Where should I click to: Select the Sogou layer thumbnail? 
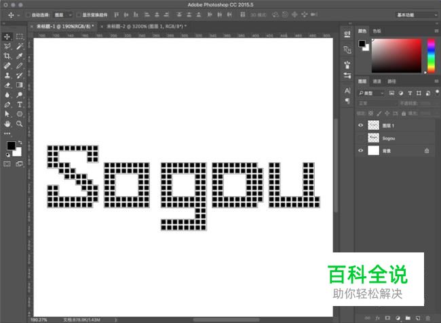[x=374, y=138]
